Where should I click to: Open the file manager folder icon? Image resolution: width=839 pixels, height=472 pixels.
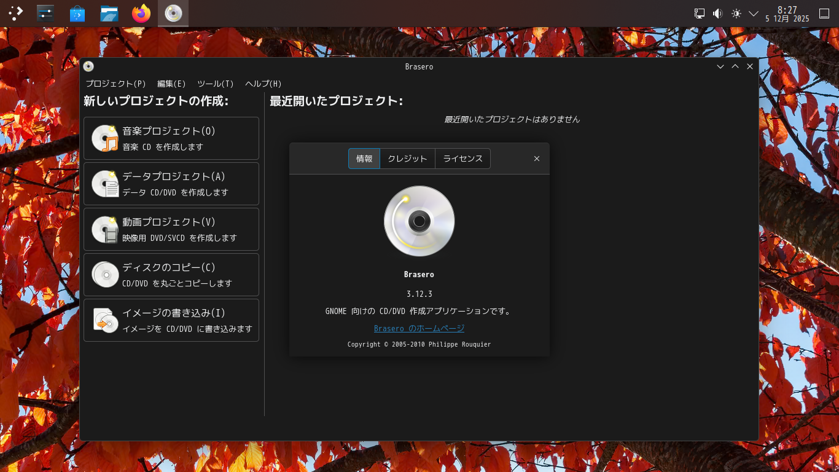click(109, 13)
